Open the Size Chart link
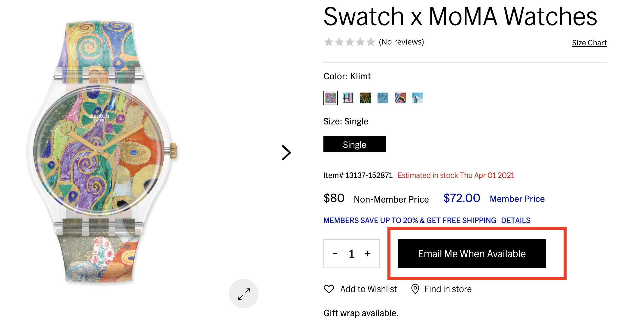Image resolution: width=624 pixels, height=324 pixels. [589, 43]
